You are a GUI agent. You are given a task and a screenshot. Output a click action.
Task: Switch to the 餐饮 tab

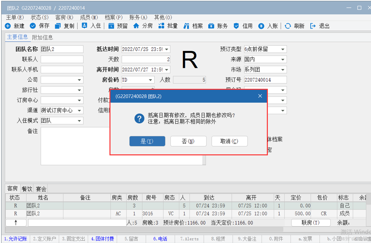[27, 189]
